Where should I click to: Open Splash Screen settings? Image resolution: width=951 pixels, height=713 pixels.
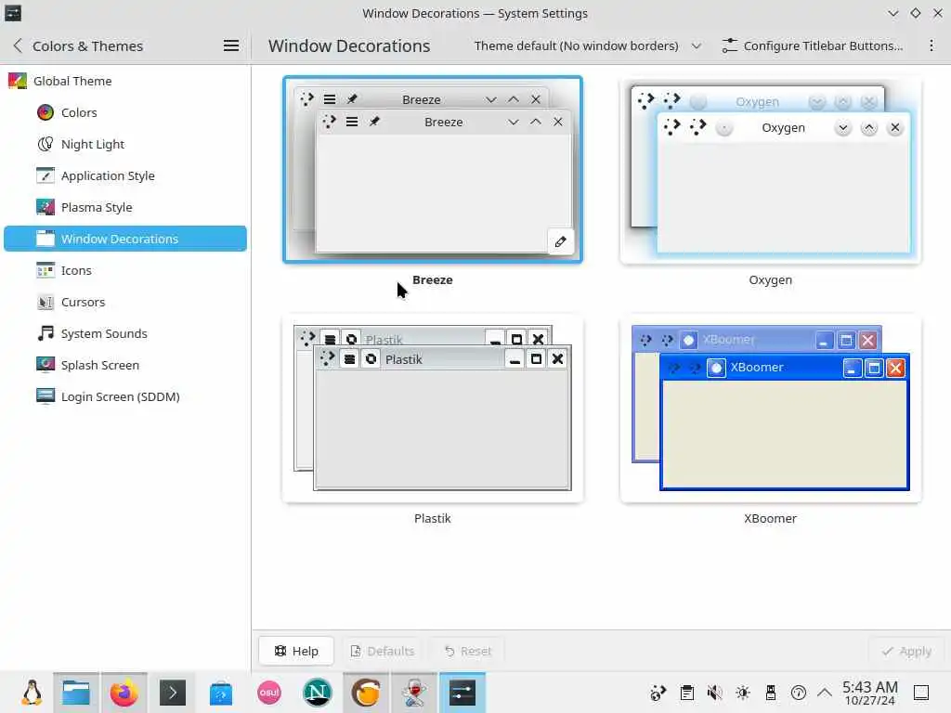(126, 364)
